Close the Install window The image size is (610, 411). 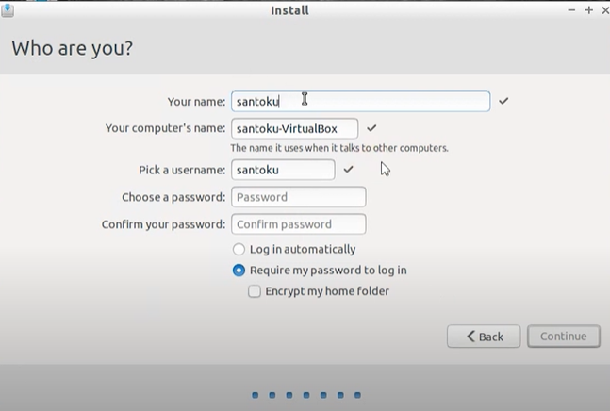coord(603,10)
